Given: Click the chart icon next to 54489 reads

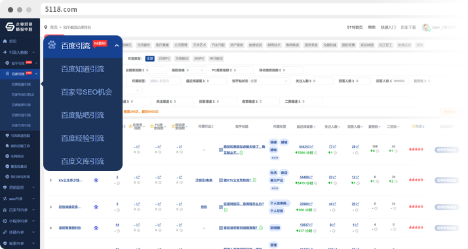Looking at the screenshot, I should tap(311, 177).
